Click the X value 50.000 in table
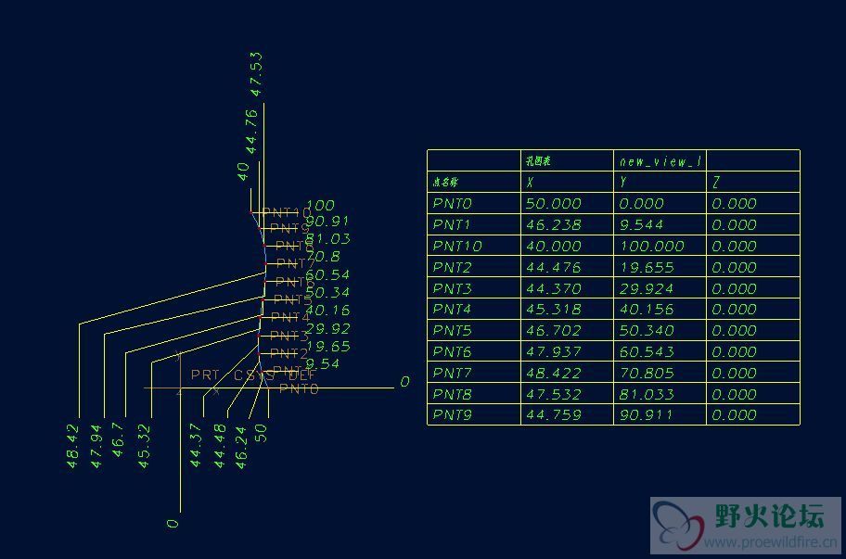Viewport: 846px width, 559px height. (x=553, y=204)
